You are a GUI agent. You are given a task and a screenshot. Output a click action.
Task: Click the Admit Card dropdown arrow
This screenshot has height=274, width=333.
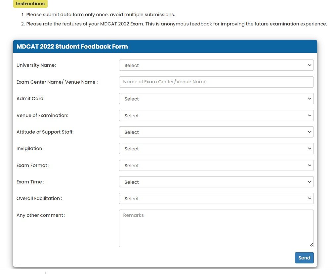310,98
